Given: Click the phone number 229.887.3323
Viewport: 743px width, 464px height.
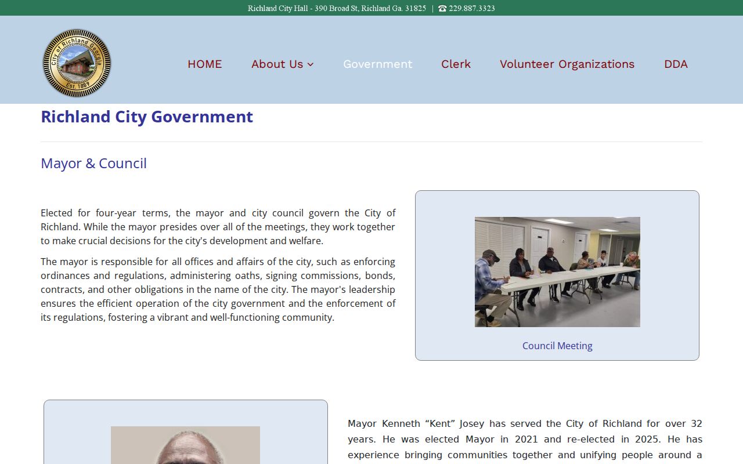Looking at the screenshot, I should [x=472, y=8].
